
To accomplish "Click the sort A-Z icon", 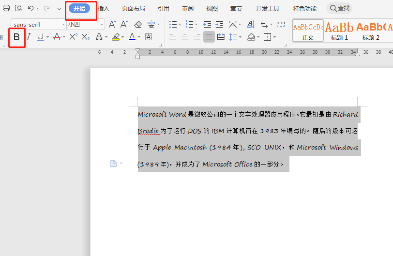I will 251,24.
